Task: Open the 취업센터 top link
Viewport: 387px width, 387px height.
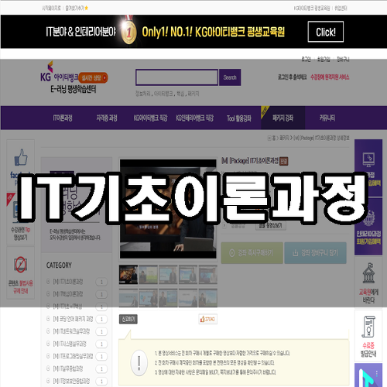Action: click(x=341, y=9)
